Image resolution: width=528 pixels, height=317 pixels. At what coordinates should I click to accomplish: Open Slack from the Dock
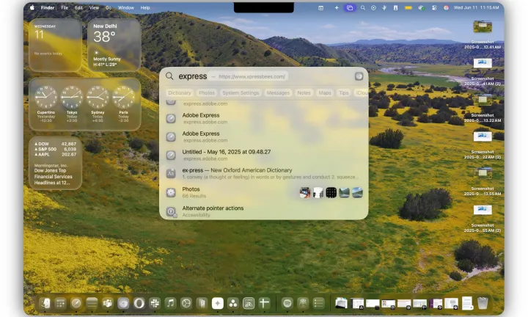[155, 304]
